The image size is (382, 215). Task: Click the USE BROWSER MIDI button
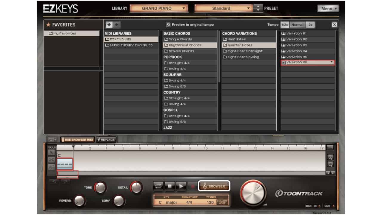[78, 139]
